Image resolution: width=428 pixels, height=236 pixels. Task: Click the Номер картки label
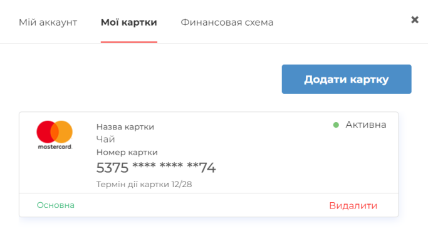127,152
